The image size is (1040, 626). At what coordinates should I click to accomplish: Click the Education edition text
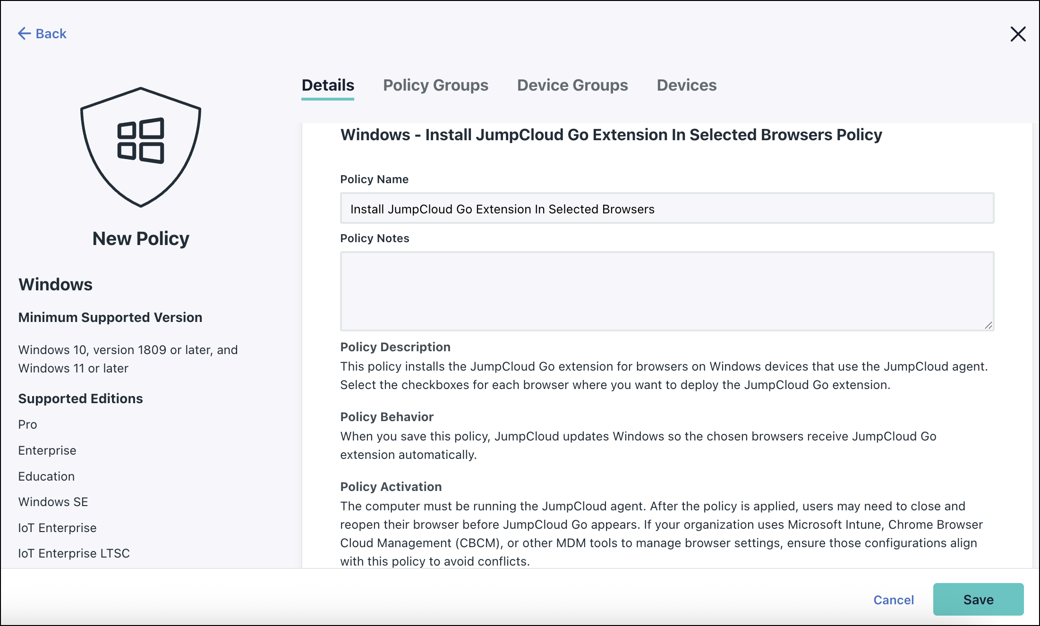[46, 476]
